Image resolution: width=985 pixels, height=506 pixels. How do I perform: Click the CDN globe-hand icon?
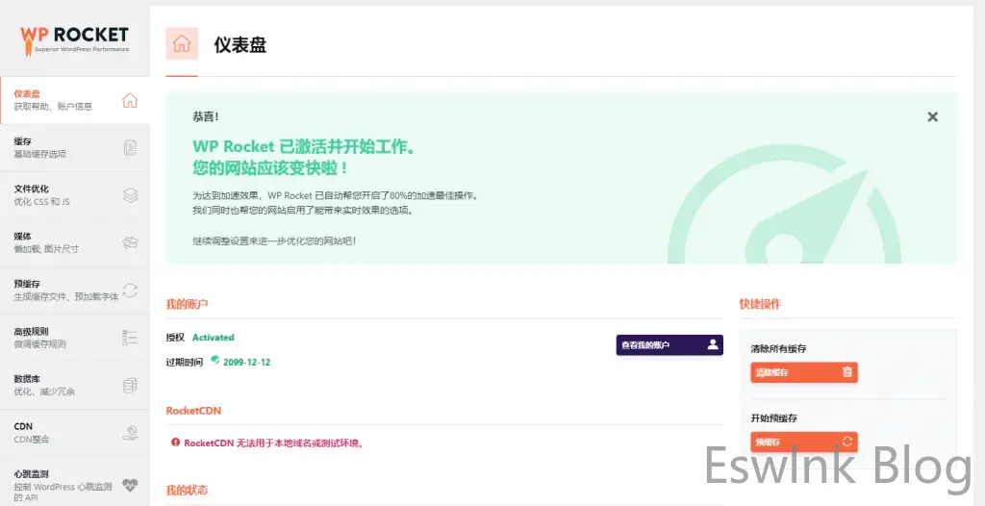click(130, 432)
